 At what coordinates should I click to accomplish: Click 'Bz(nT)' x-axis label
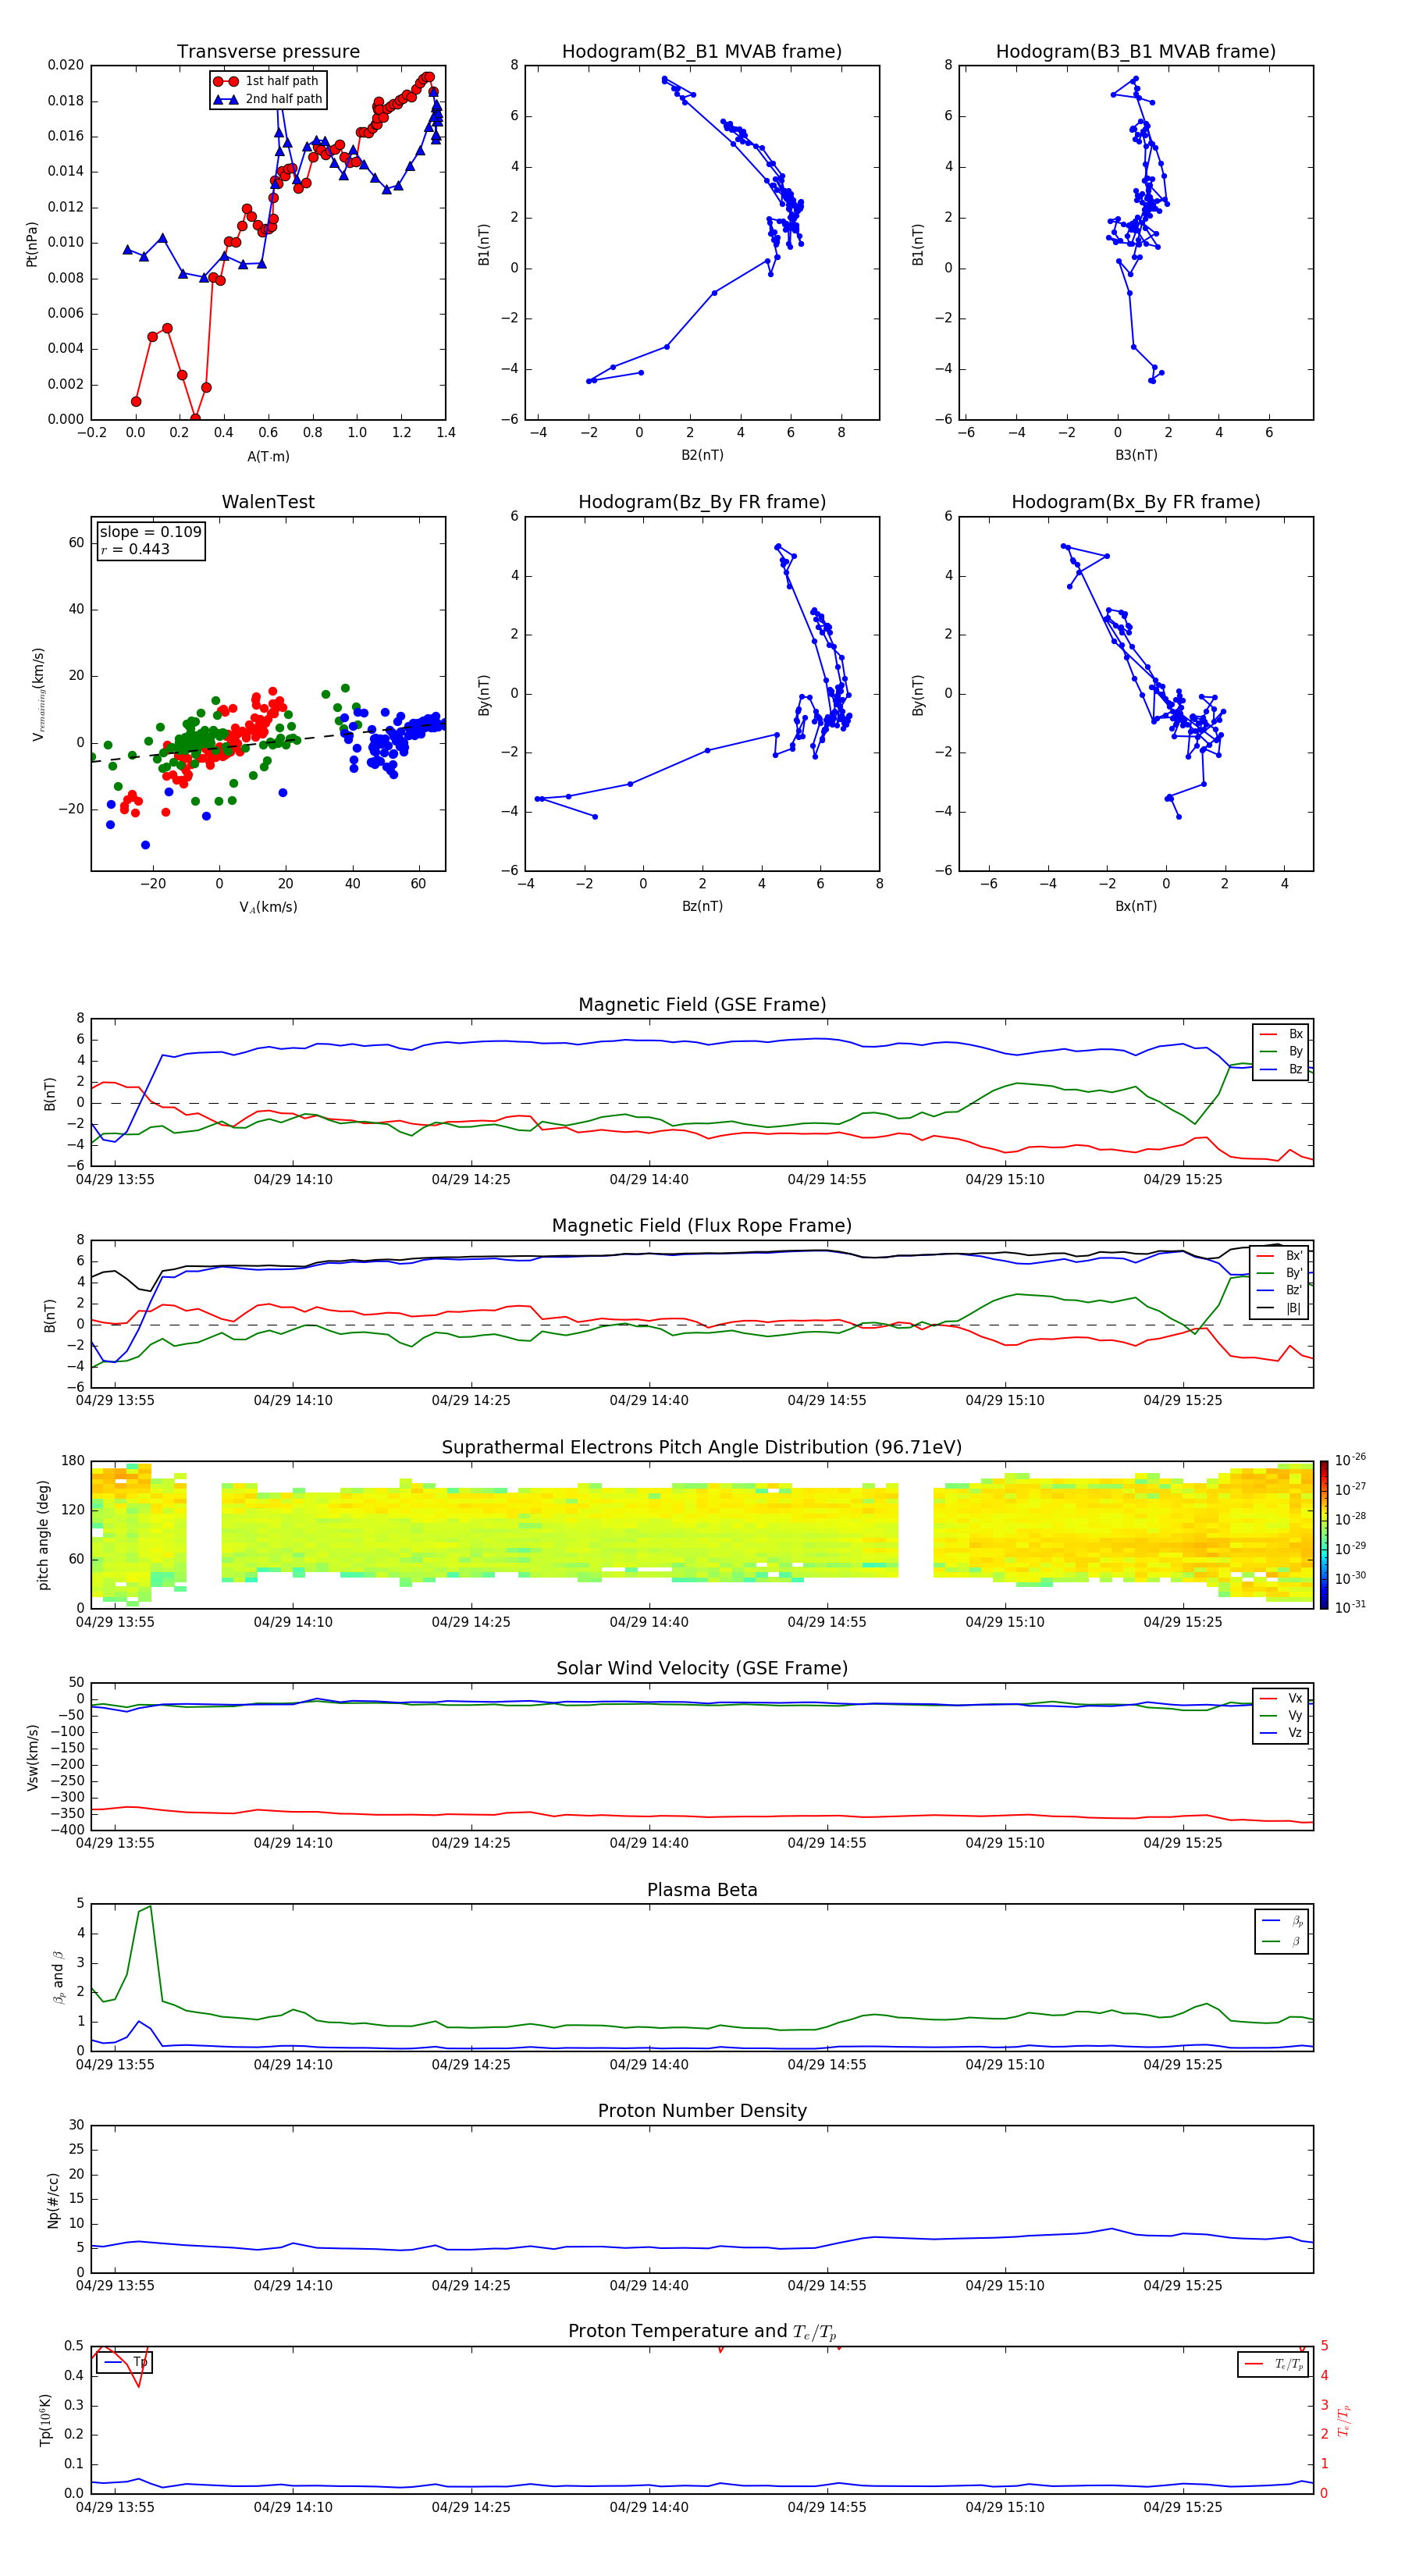(x=702, y=906)
